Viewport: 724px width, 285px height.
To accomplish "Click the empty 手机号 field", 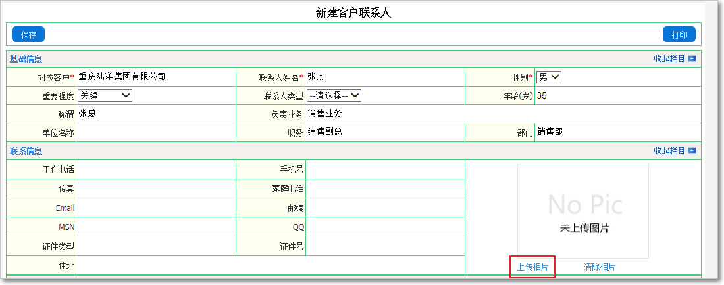I will pos(385,169).
